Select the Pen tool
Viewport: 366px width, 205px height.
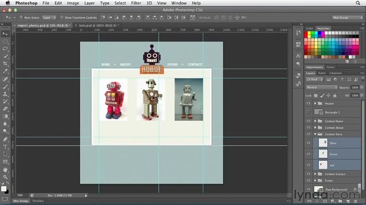5,140
